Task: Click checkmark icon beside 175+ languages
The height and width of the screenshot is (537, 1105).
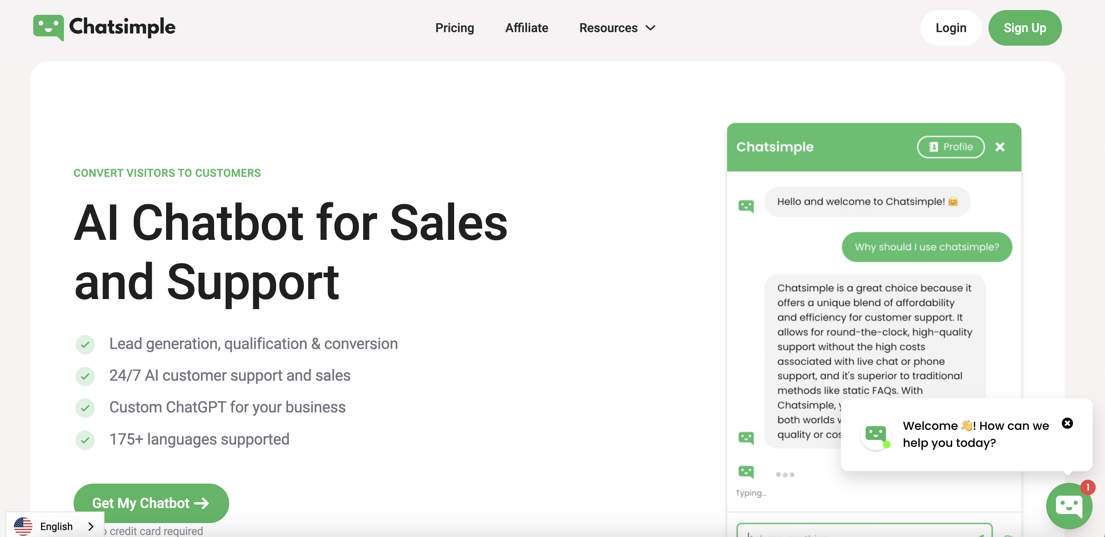Action: (x=85, y=440)
